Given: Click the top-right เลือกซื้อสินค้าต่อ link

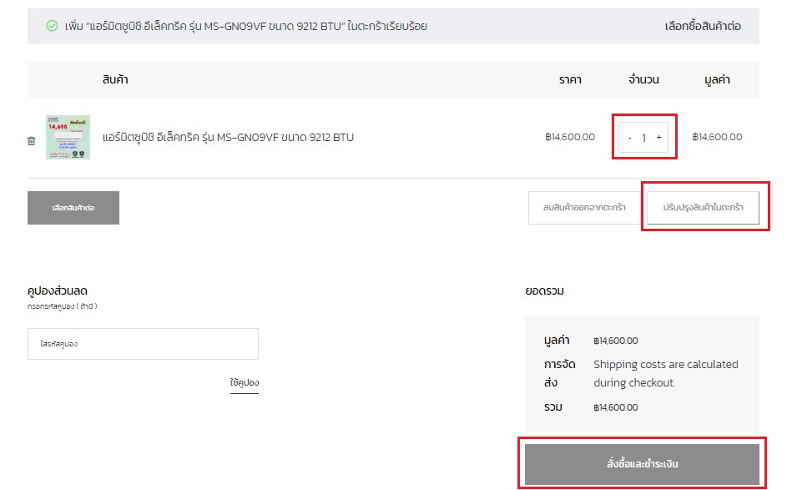Looking at the screenshot, I should 702,26.
